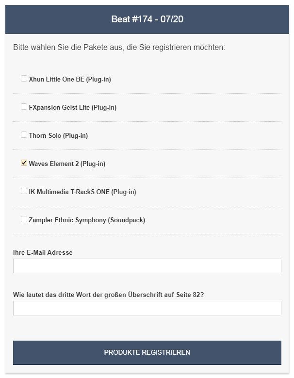The width and height of the screenshot is (294, 378).
Task: Tick the Thorn Solo checkbox
Action: (24, 135)
